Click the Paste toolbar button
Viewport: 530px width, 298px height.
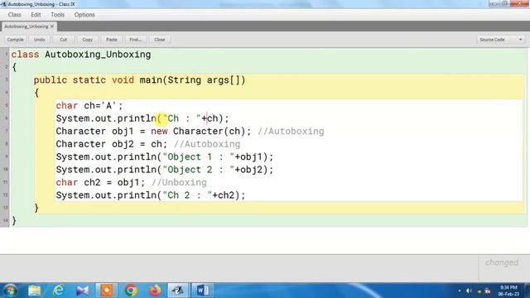click(112, 40)
